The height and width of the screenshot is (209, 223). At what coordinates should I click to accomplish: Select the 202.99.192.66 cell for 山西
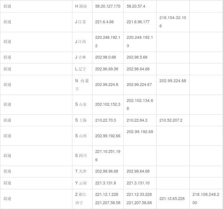click(108, 136)
